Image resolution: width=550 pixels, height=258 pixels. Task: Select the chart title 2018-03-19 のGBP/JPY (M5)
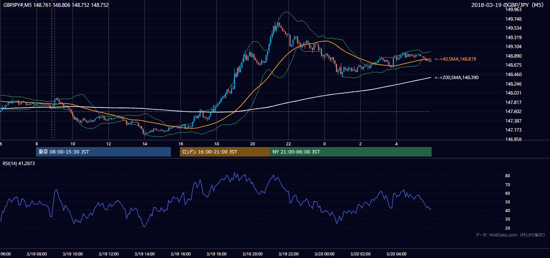click(508, 5)
